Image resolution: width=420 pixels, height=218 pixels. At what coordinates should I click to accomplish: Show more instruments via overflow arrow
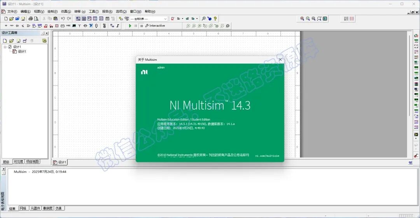coord(416,139)
